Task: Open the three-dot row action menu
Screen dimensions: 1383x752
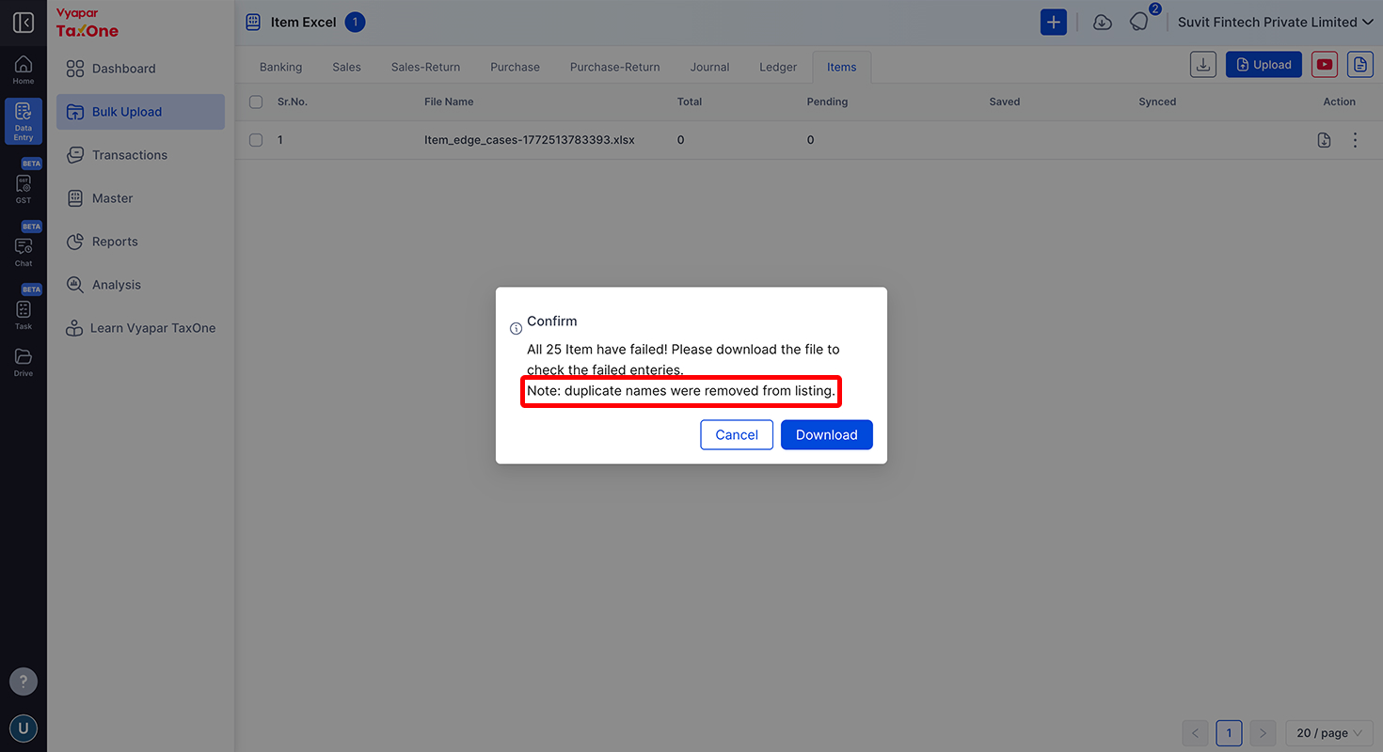Action: (x=1355, y=140)
